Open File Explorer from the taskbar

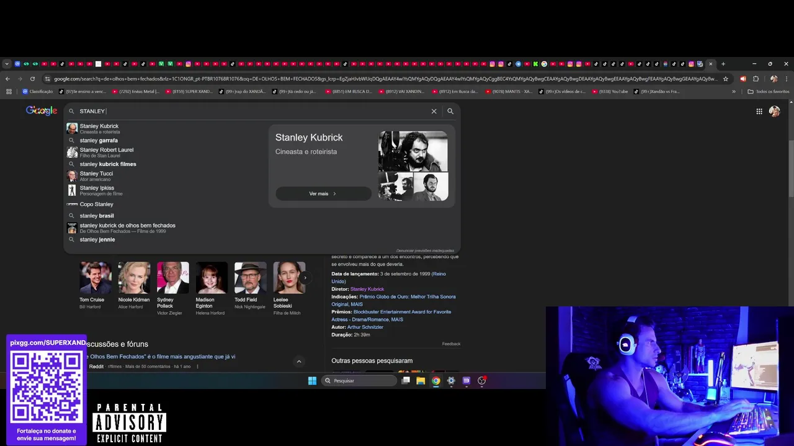(x=421, y=381)
